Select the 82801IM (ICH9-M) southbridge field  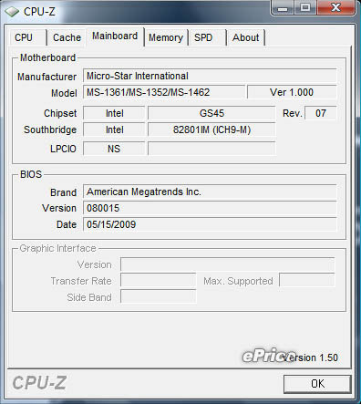coord(211,129)
